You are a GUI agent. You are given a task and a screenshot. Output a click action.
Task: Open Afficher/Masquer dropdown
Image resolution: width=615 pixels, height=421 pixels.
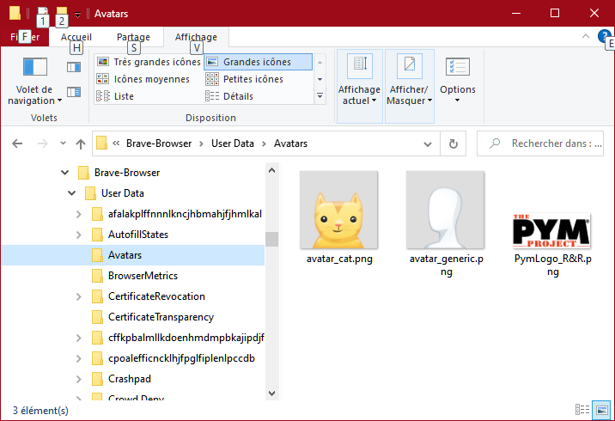[409, 86]
